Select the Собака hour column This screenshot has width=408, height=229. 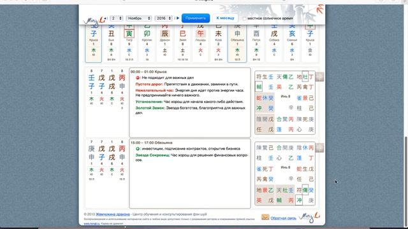tap(274, 44)
